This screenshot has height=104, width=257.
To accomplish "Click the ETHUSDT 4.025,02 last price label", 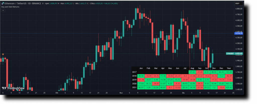I will pyautogui.click(x=234, y=53).
